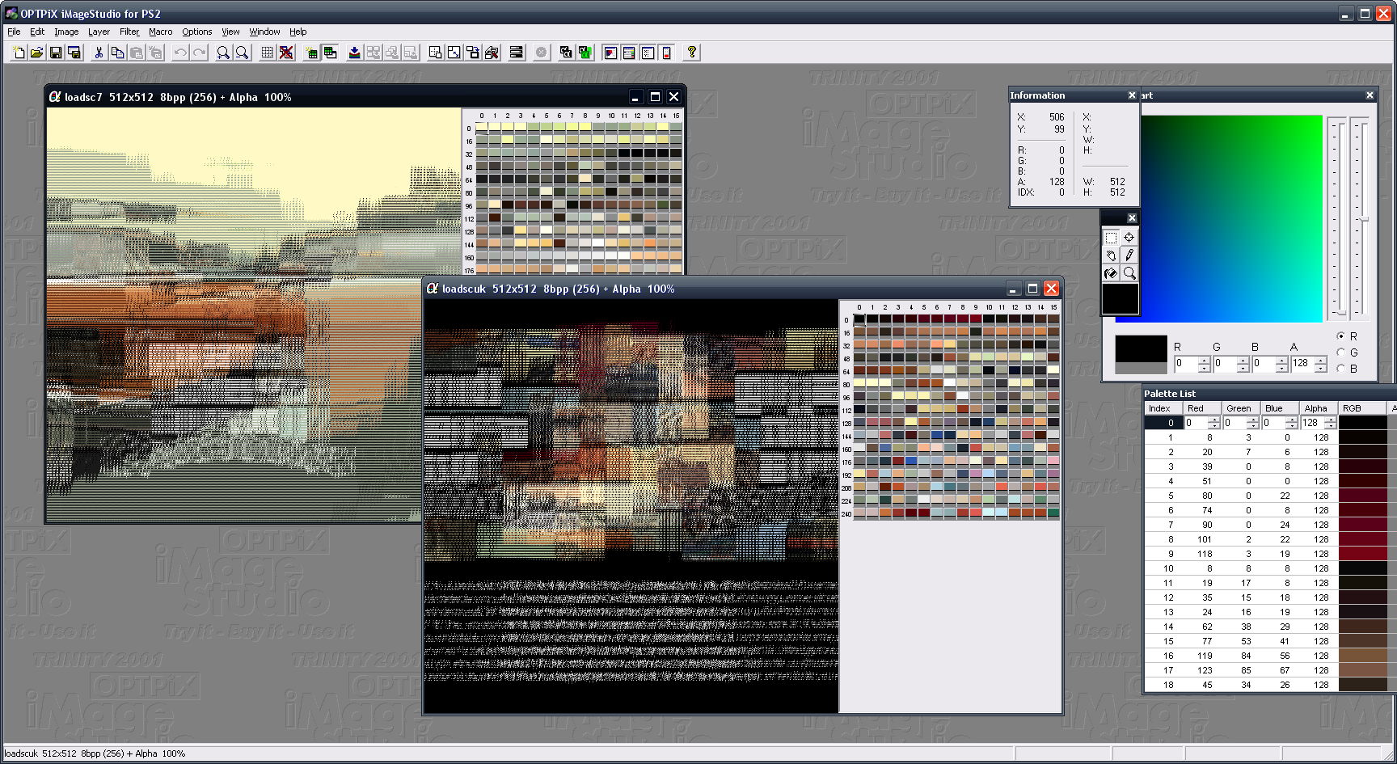This screenshot has height=764, width=1397.
Task: Increase Red value for palette index 0
Action: click(x=1213, y=420)
